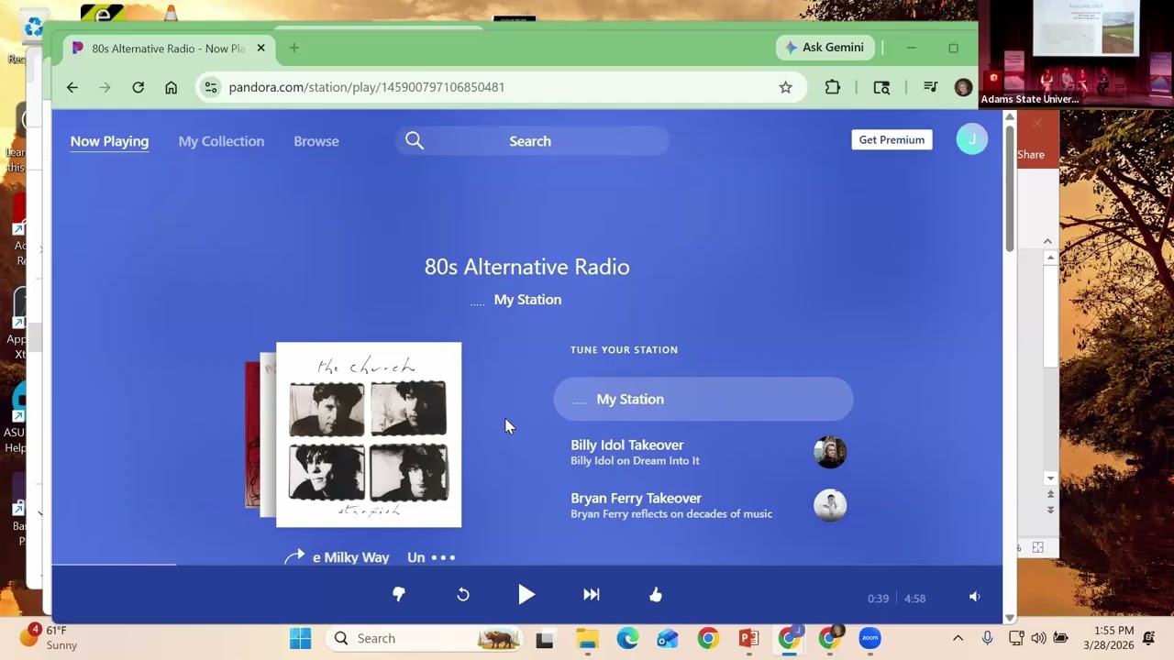Open File Explorer from taskbar
Image resolution: width=1174 pixels, height=660 pixels.
pyautogui.click(x=587, y=638)
